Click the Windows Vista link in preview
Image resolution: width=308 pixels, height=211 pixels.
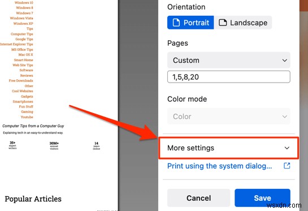[21, 18]
